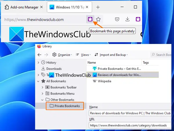Click the Organize gear icon
Screen dimensions: 174x131
[54, 55]
